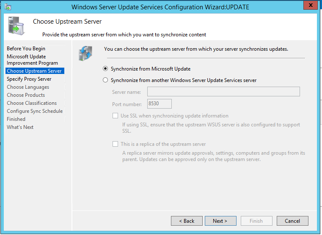Click the 'Choose Upstream Server' page heading

tap(67, 22)
